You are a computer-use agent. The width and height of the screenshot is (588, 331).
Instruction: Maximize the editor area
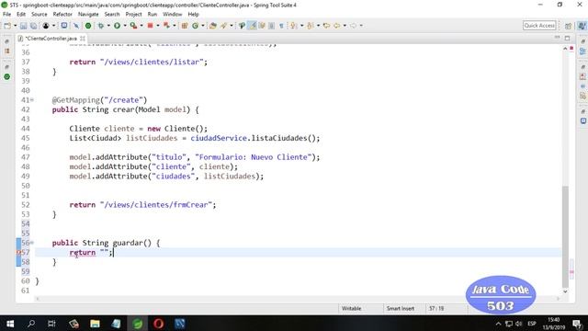(567, 38)
